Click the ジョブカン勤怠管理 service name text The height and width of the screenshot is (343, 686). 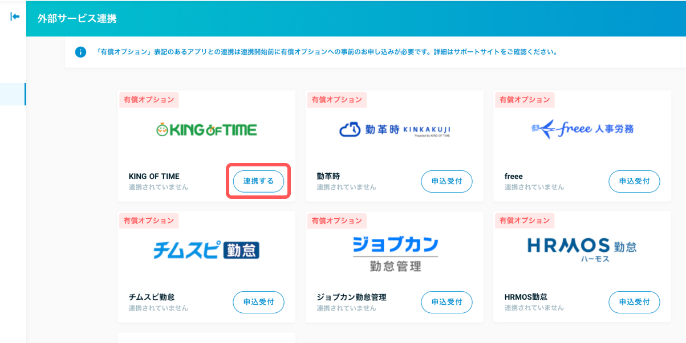352,297
